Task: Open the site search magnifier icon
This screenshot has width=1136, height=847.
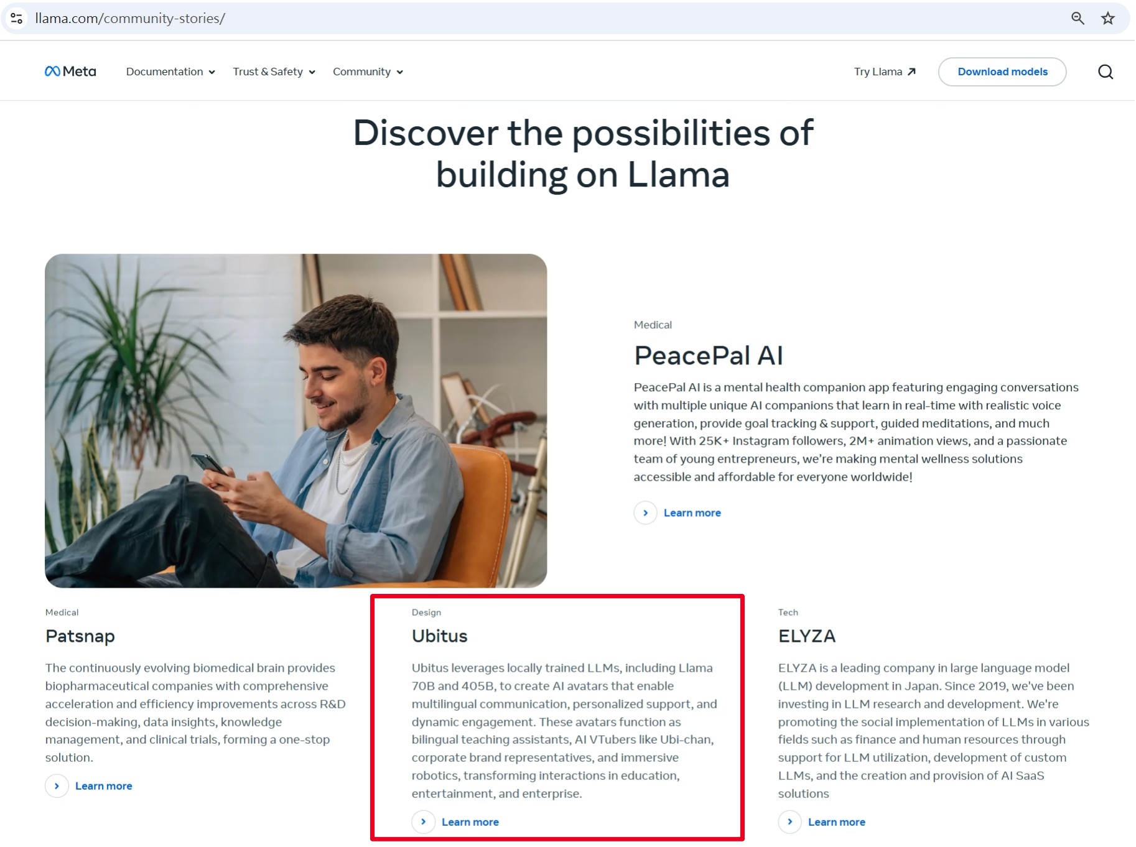Action: (1105, 72)
